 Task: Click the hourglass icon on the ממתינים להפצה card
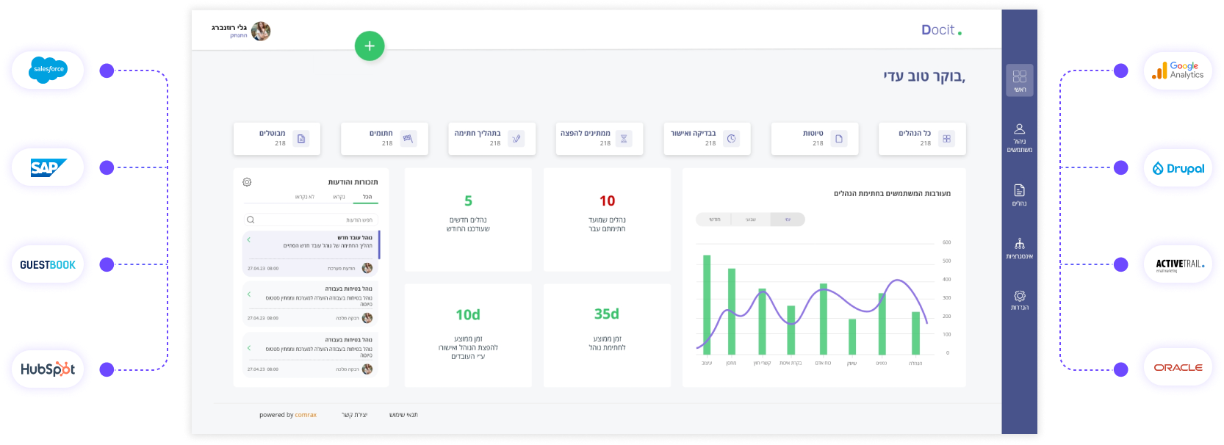pos(624,139)
